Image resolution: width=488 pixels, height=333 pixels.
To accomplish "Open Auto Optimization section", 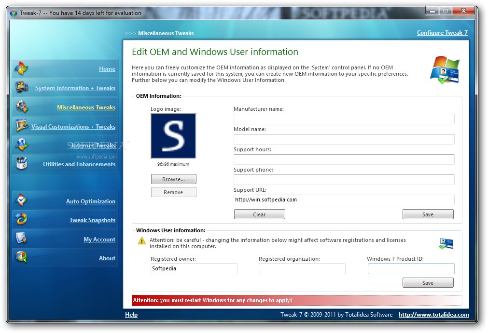I will pyautogui.click(x=91, y=201).
